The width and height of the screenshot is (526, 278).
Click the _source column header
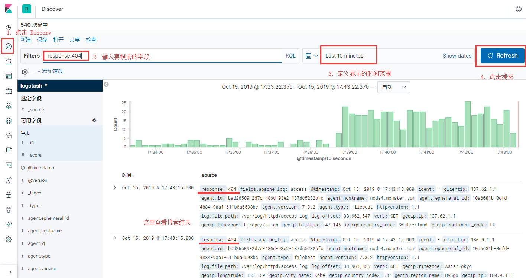pyautogui.click(x=208, y=175)
